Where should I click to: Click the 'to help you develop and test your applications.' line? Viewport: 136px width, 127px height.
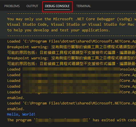[x=58, y=30]
